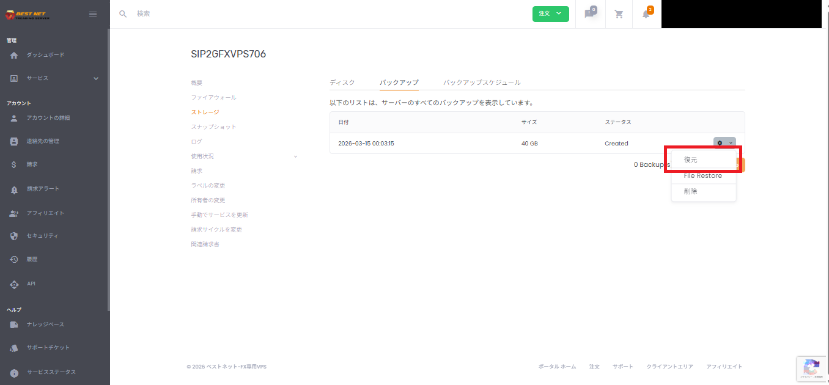Open the バックアップスケジュール tab
The height and width of the screenshot is (385, 829).
click(482, 82)
